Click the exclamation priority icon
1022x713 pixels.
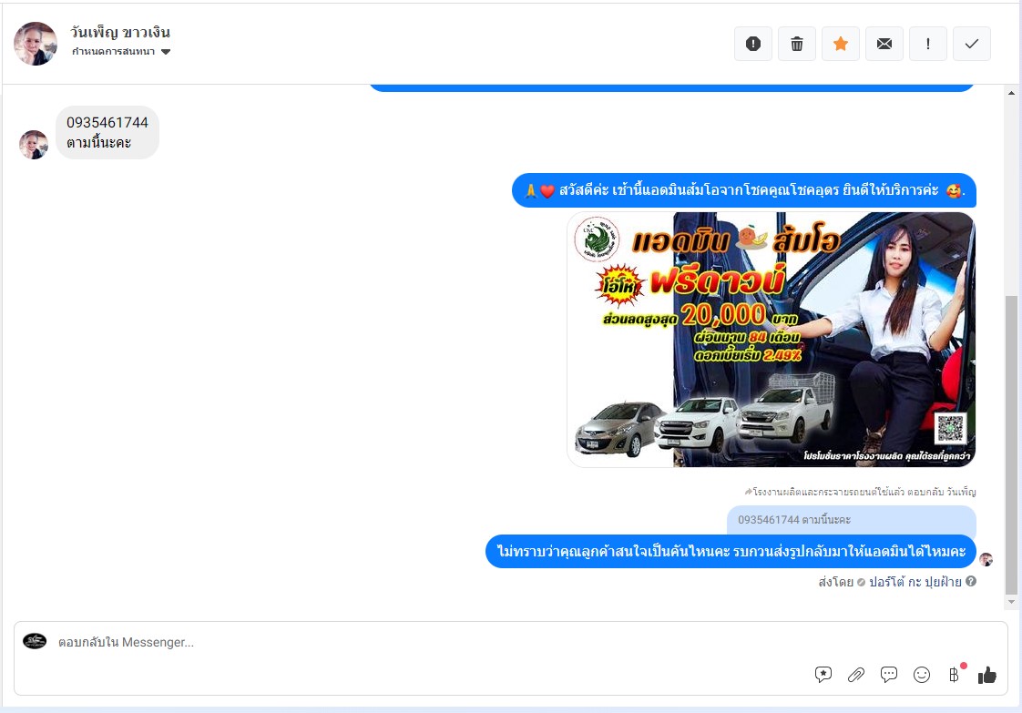tap(927, 44)
